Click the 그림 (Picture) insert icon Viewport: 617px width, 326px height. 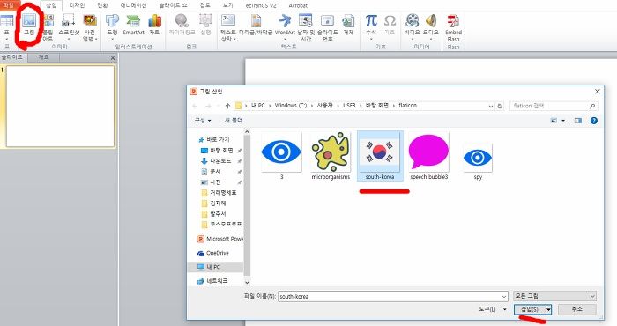pyautogui.click(x=29, y=25)
